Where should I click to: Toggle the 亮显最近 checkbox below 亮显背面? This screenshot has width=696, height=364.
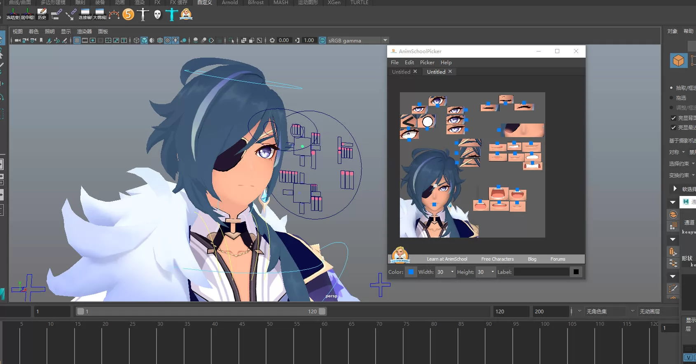673,128
